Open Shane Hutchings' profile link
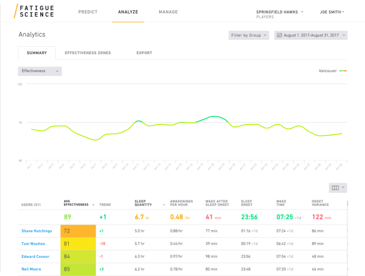Image resolution: width=365 pixels, height=276 pixels. (36, 231)
